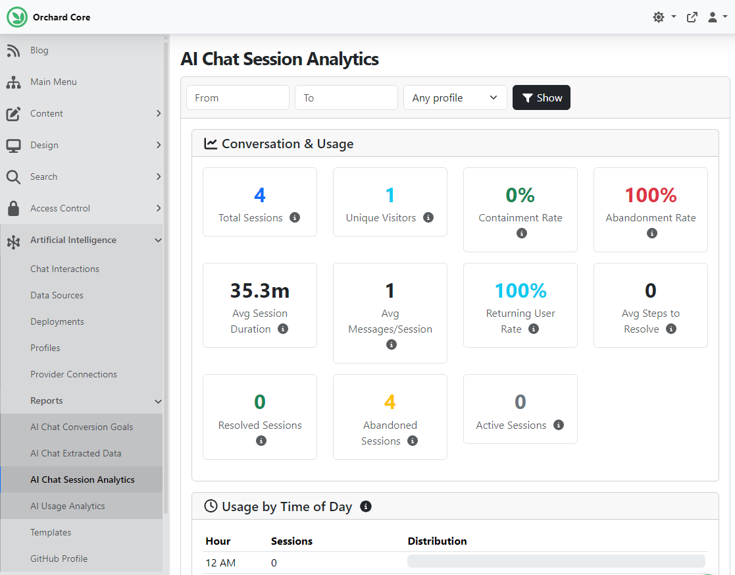The width and height of the screenshot is (735, 575).
Task: Expand the Access Control sidebar section
Action: (x=159, y=208)
